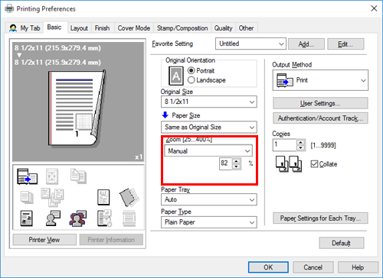Open the Stamp/Composition tab
The height and width of the screenshot is (278, 383).
point(182,28)
